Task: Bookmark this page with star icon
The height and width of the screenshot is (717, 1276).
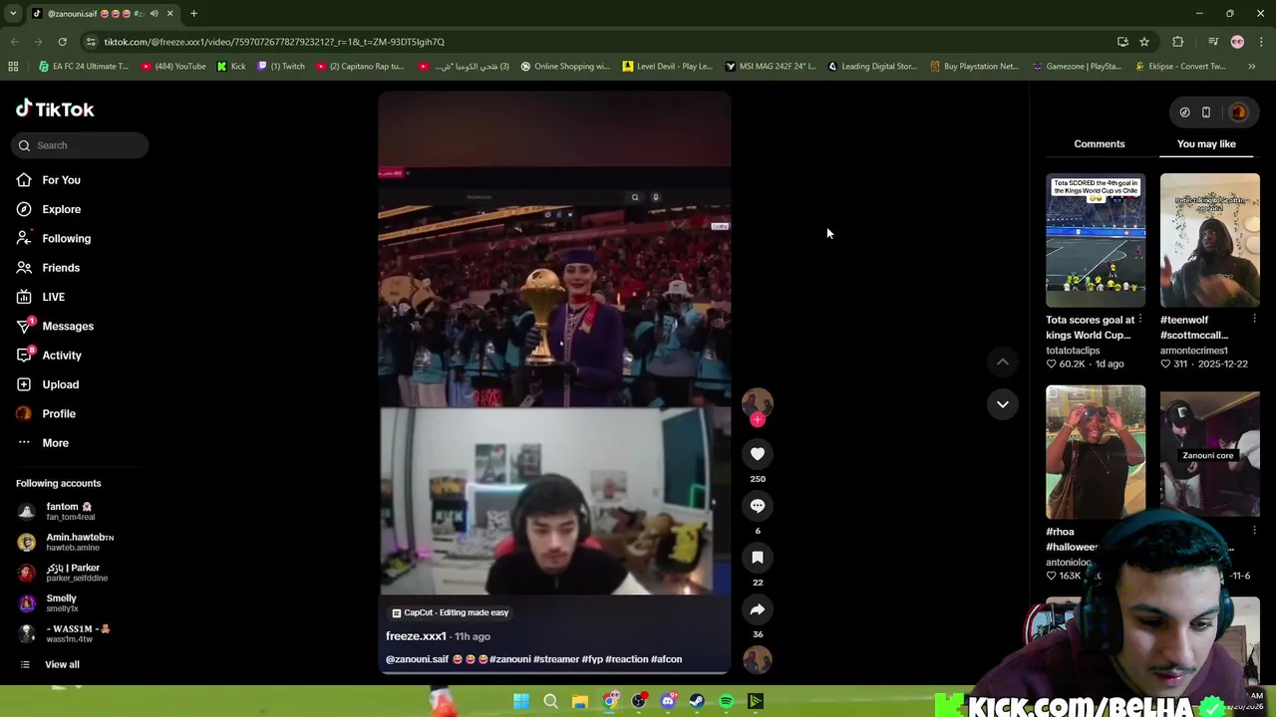Action: click(1144, 42)
